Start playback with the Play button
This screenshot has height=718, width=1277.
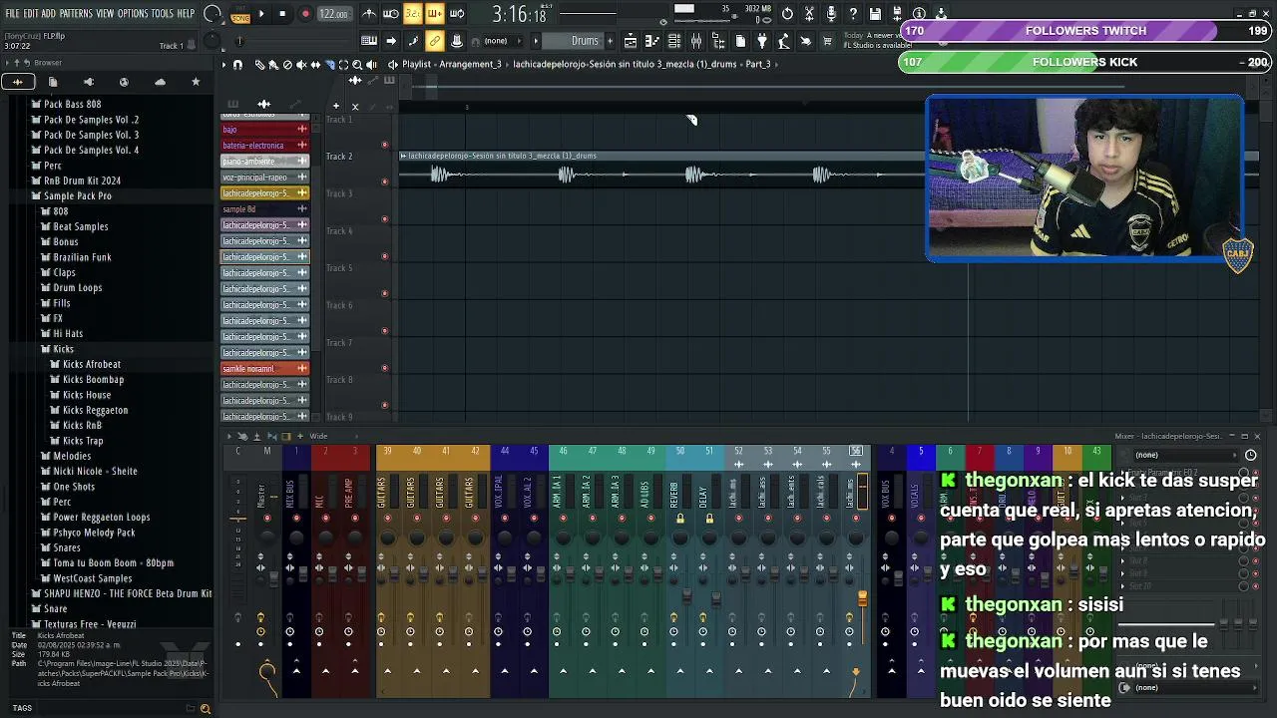[x=261, y=14]
